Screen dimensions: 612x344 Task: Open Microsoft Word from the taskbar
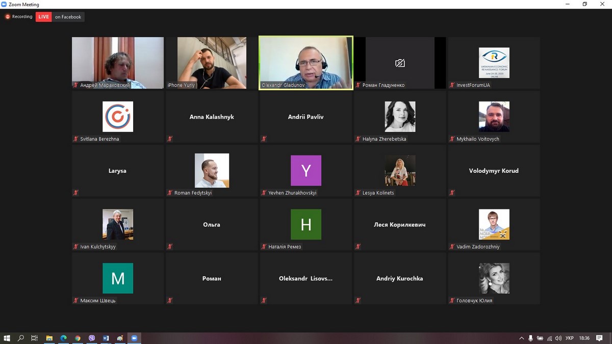click(106, 338)
